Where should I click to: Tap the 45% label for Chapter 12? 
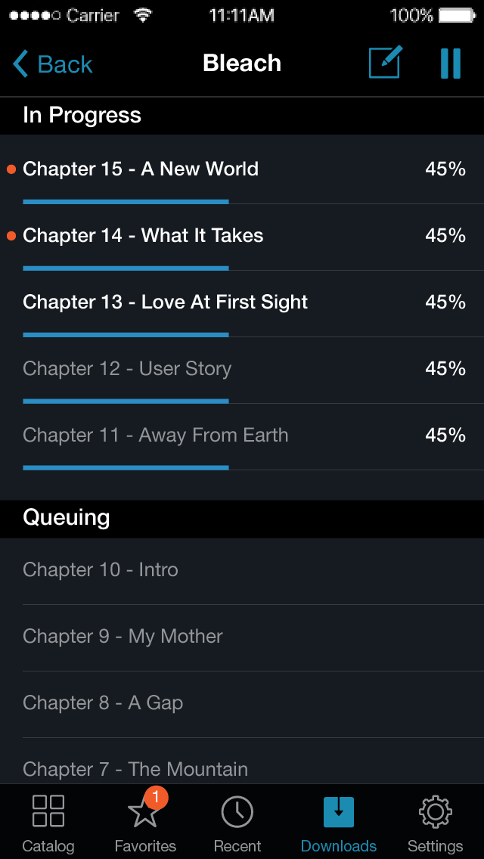click(x=445, y=368)
